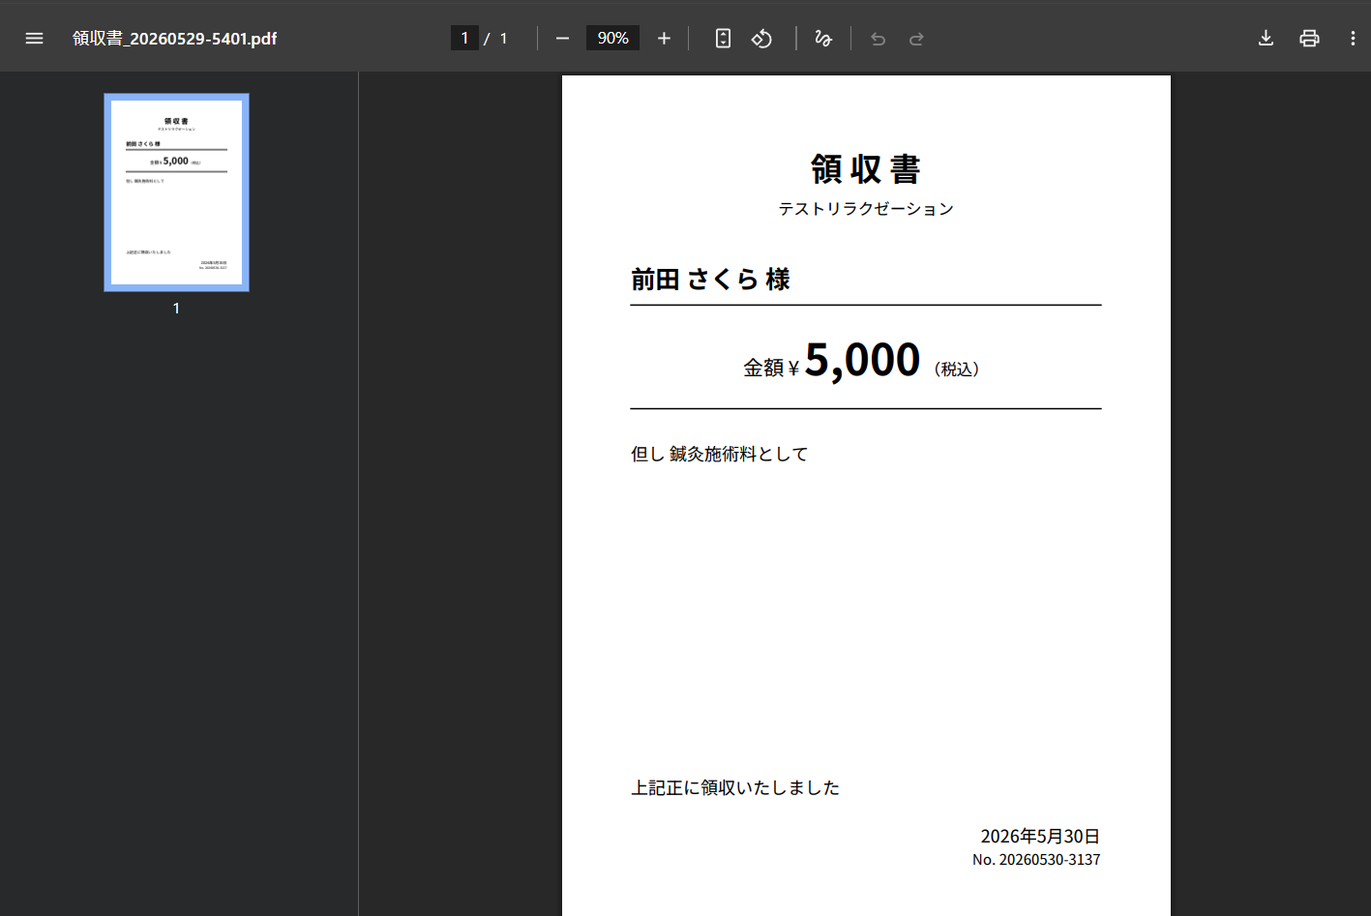Click the 領収書 heading in document
Screen dimensions: 1371x916
[866, 169]
